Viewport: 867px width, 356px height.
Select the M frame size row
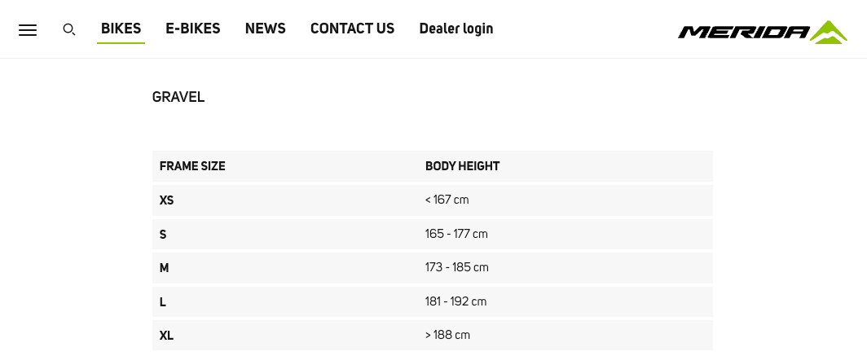(x=433, y=268)
